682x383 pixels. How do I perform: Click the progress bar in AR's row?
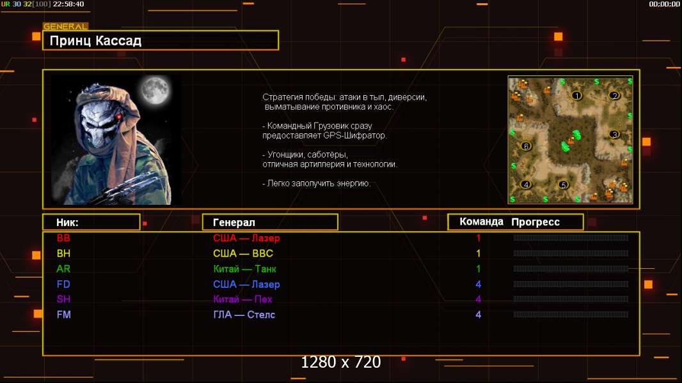point(571,269)
